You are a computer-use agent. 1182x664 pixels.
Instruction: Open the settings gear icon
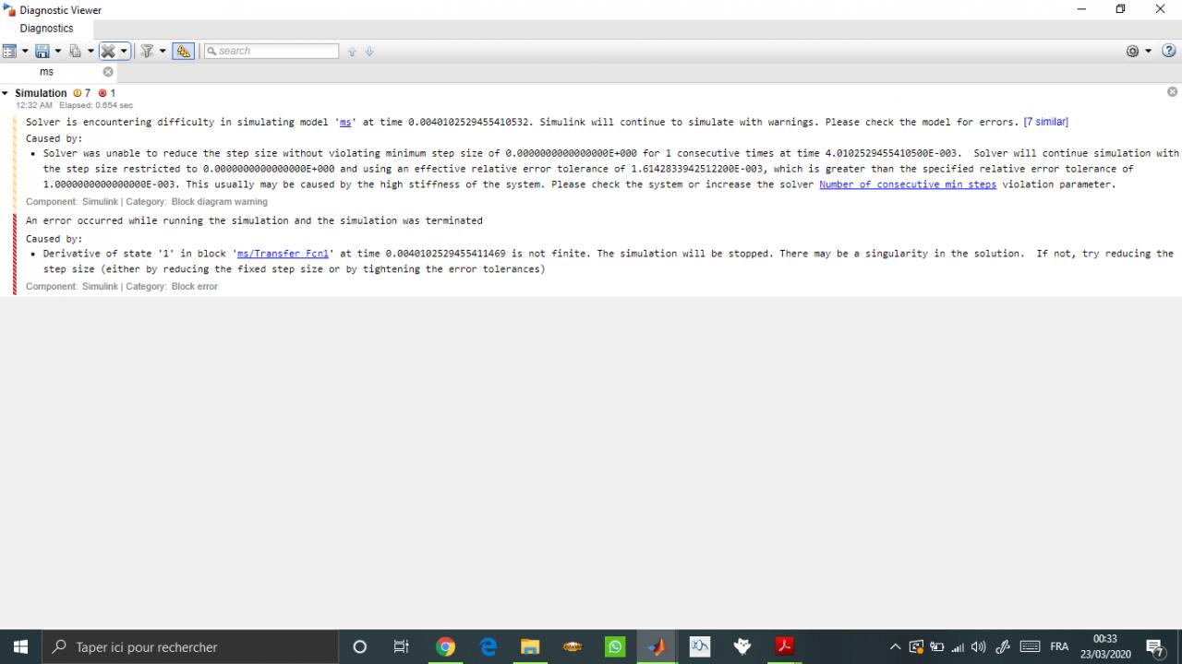click(x=1133, y=51)
